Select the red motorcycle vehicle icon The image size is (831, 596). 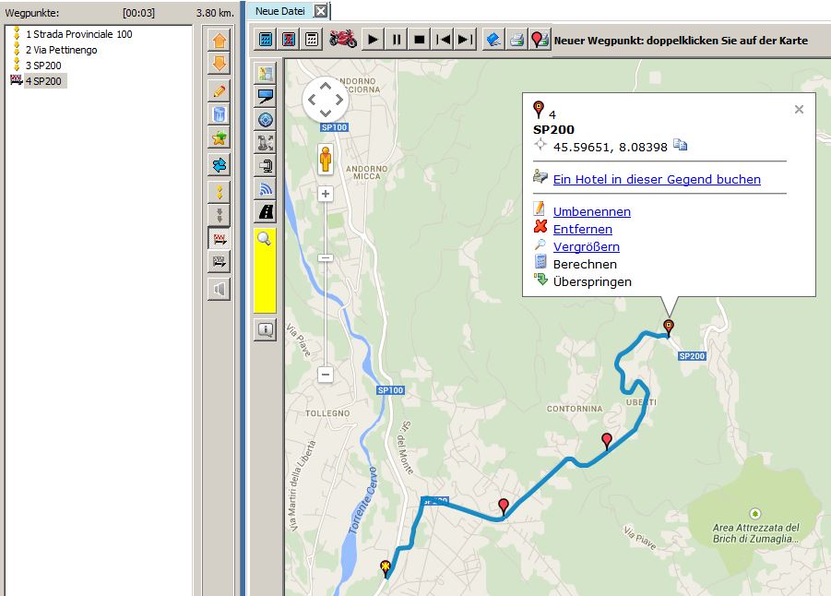pyautogui.click(x=342, y=40)
